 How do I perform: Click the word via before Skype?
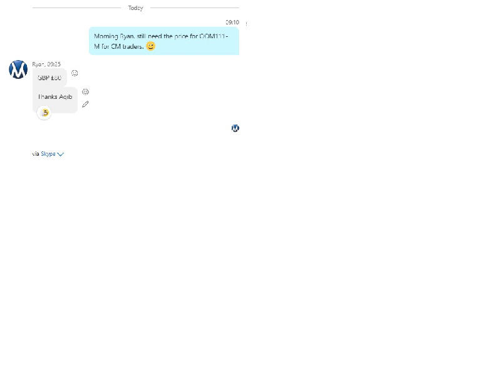[36, 153]
